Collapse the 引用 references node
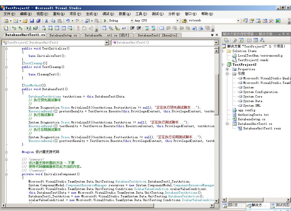The height and width of the screenshot is (211, 291). coord(227,74)
